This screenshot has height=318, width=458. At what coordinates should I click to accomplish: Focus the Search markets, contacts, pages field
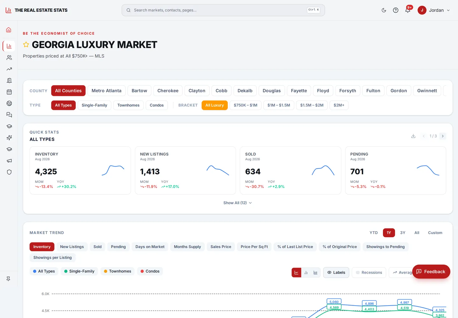pos(223,10)
